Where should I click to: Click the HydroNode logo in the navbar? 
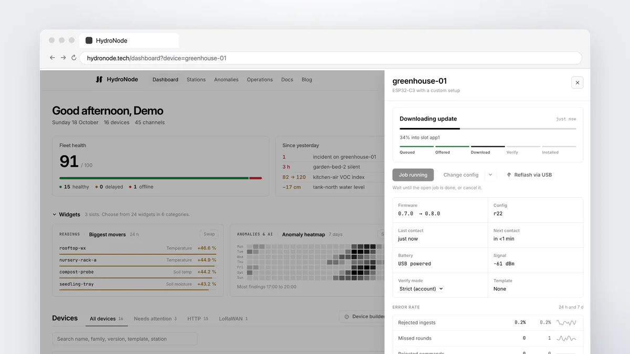point(117,80)
